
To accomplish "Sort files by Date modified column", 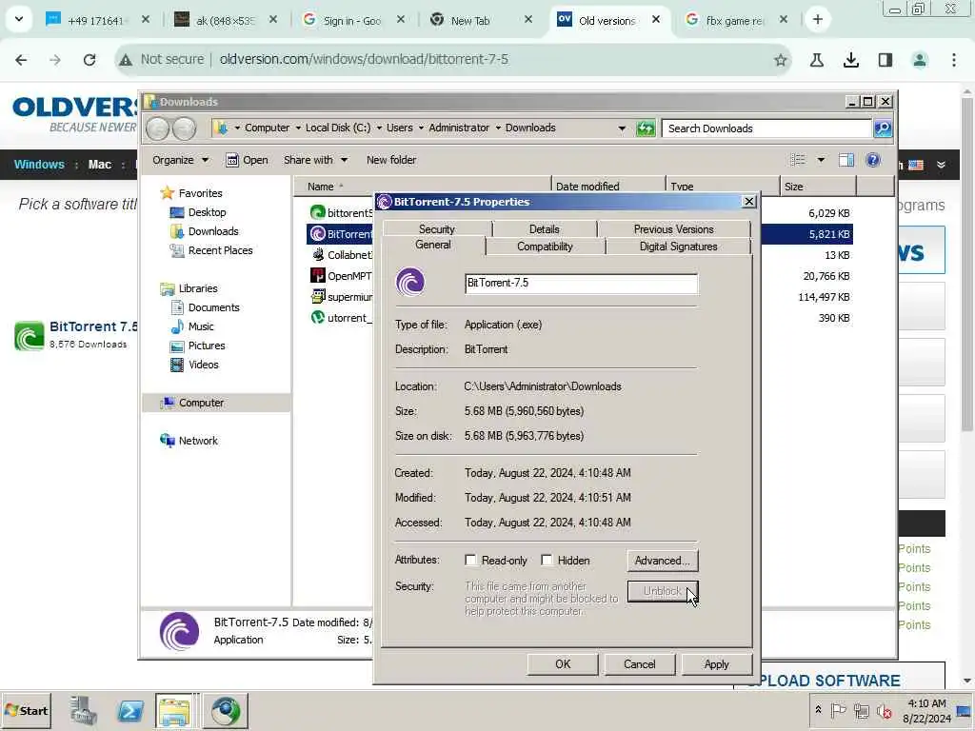I will (607, 186).
